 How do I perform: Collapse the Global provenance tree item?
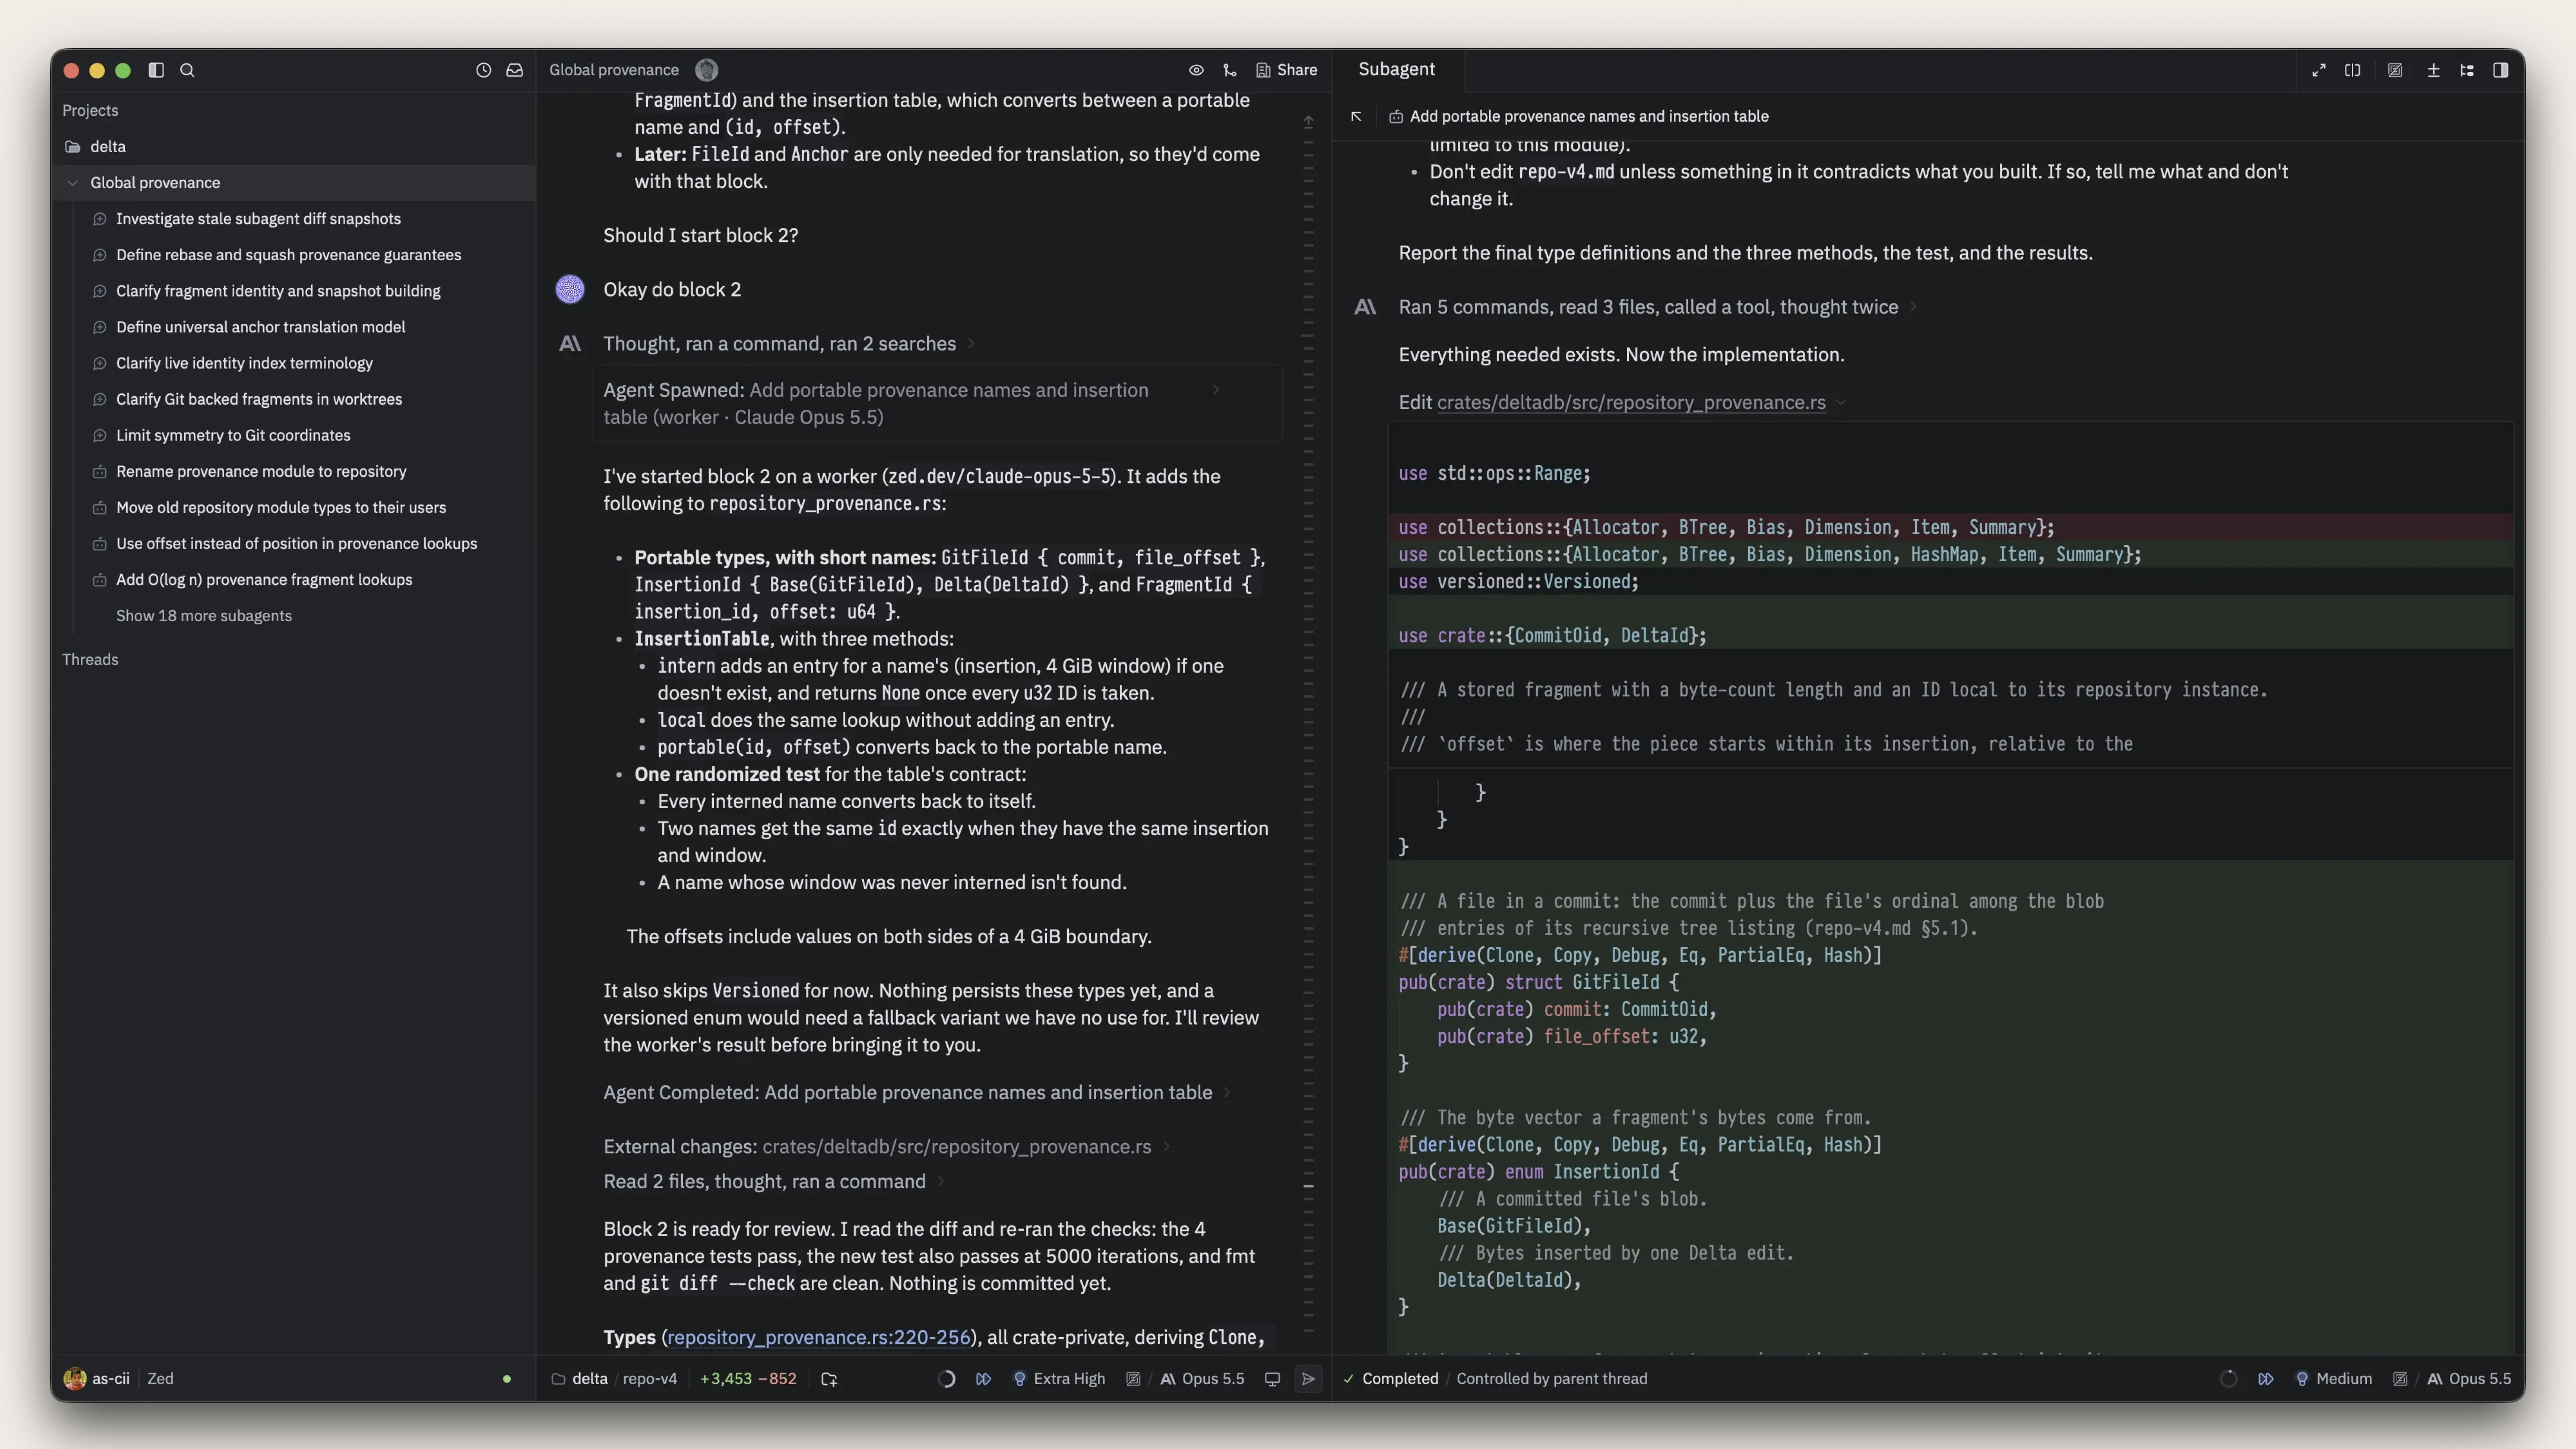[x=73, y=182]
